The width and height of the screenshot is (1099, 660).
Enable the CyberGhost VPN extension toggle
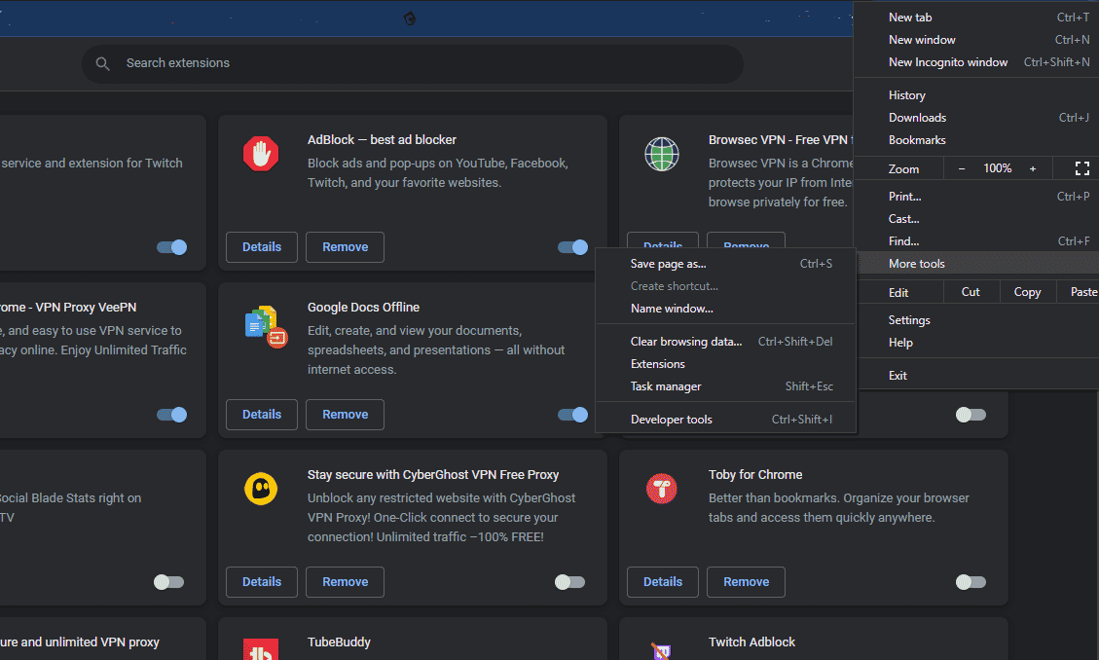pyautogui.click(x=569, y=581)
